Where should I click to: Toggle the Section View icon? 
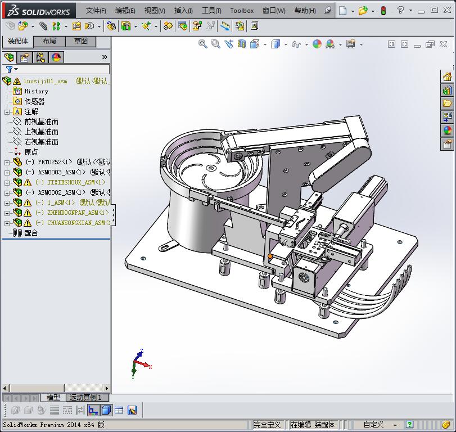pos(242,44)
